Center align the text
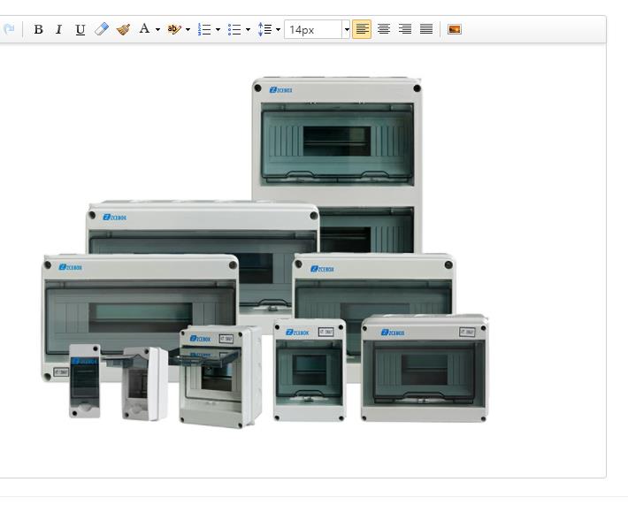Image resolution: width=628 pixels, height=528 pixels. (x=384, y=29)
